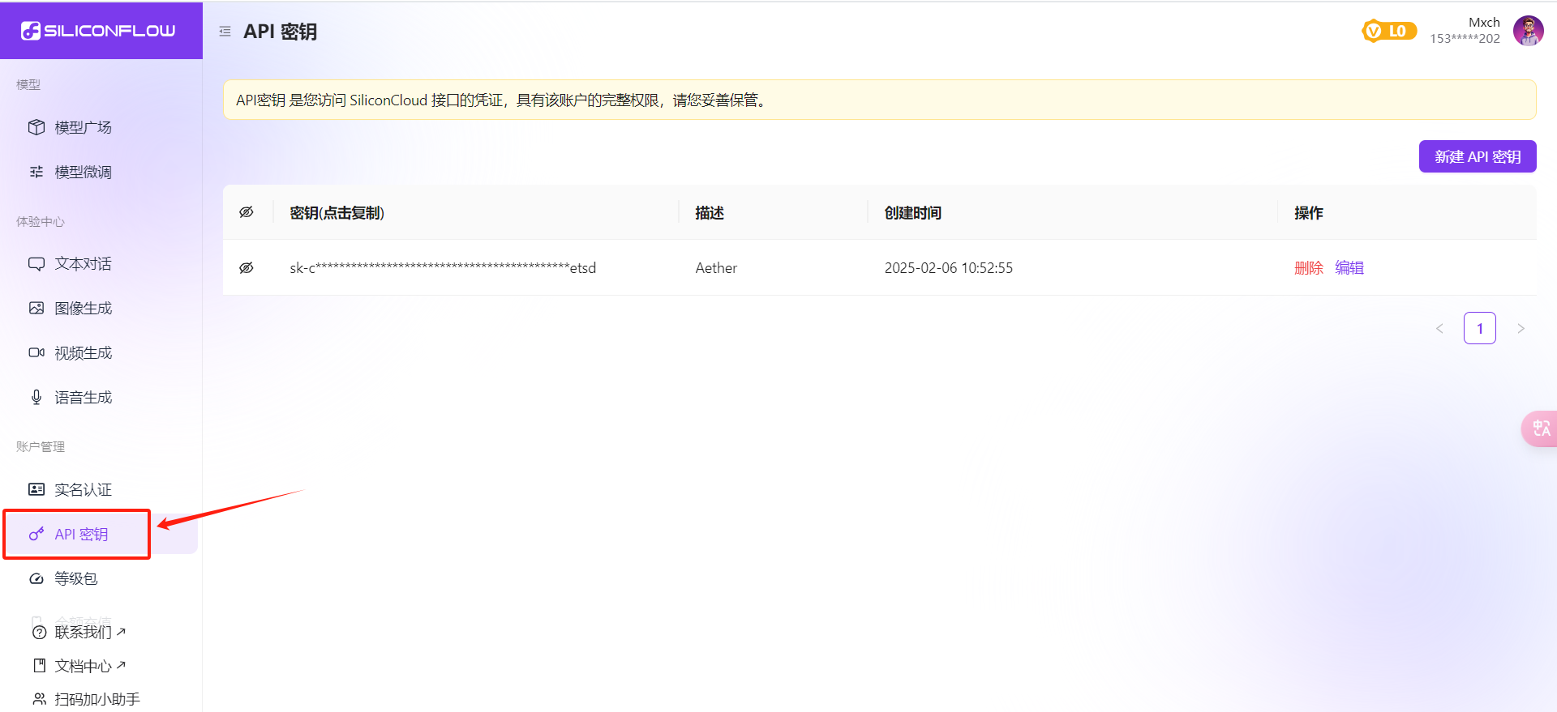Open the user avatar in the header

pos(1528,31)
